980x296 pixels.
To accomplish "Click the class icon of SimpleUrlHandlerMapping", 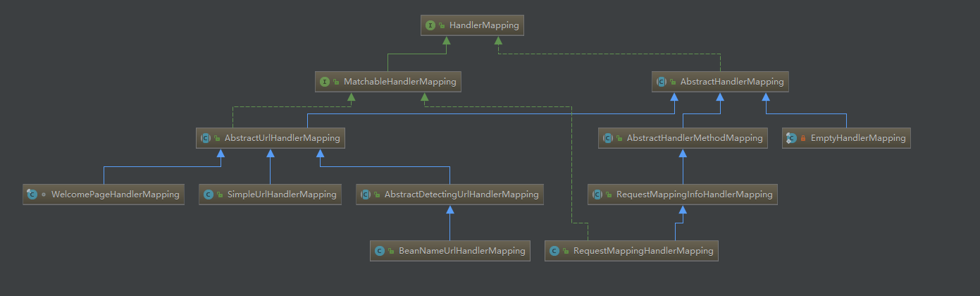I will tap(208, 195).
